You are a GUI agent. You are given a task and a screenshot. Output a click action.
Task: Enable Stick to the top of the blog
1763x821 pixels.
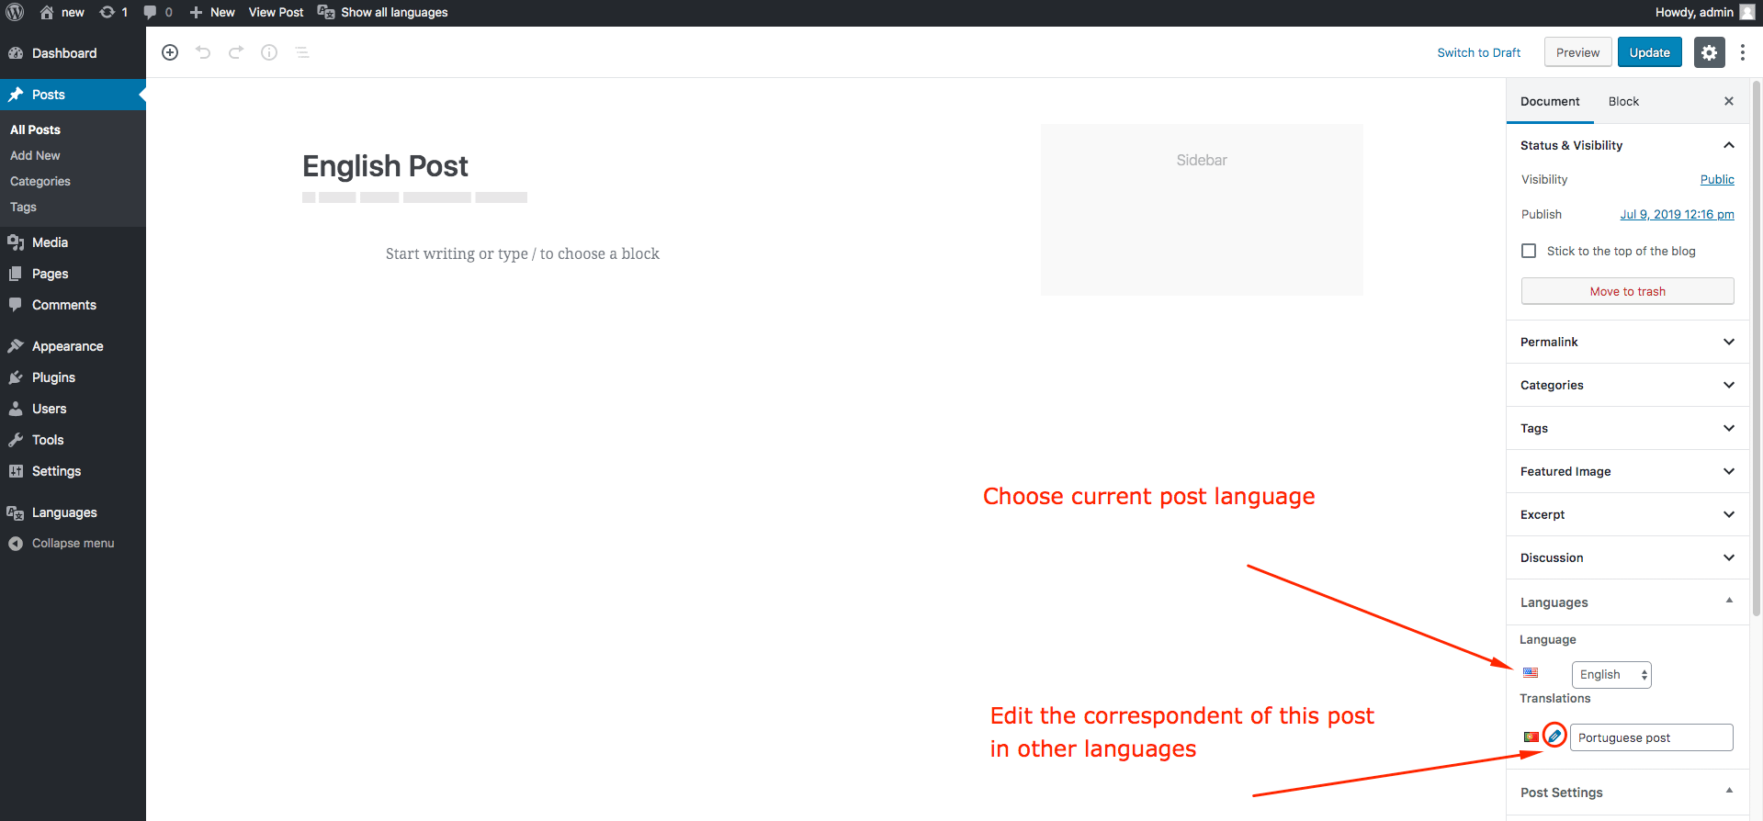(1529, 251)
